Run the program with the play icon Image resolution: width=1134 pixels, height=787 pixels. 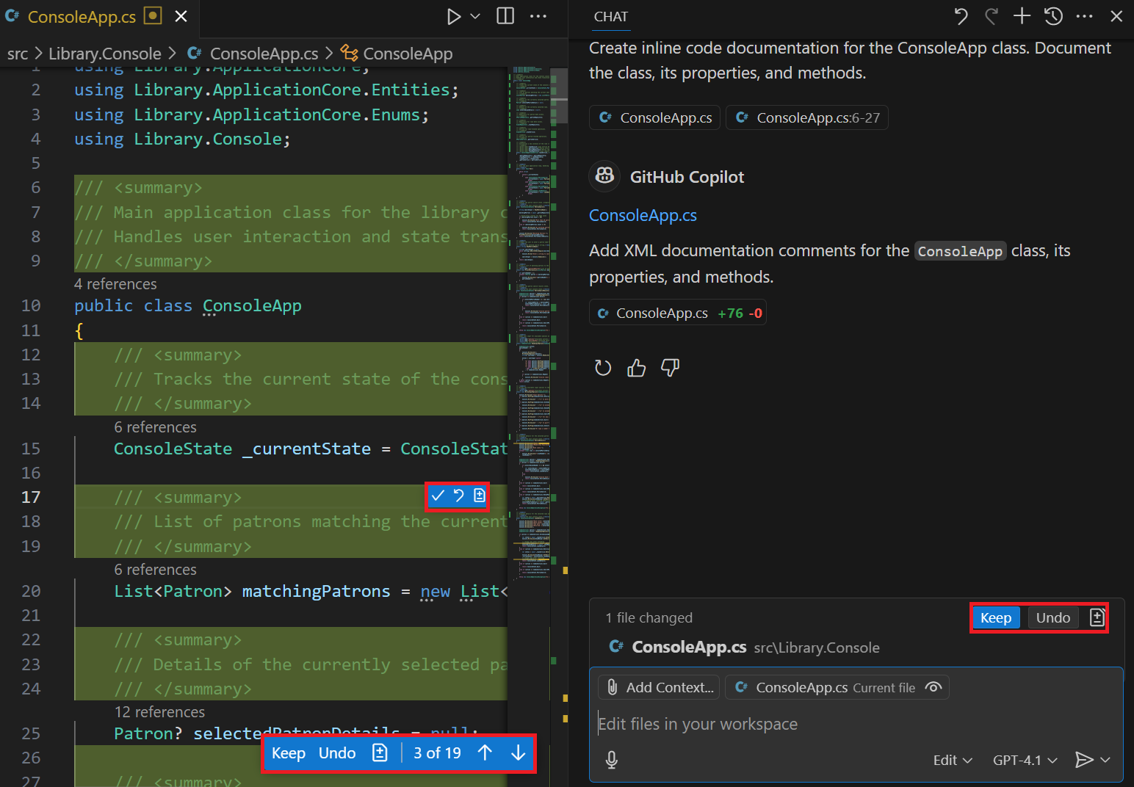point(454,15)
